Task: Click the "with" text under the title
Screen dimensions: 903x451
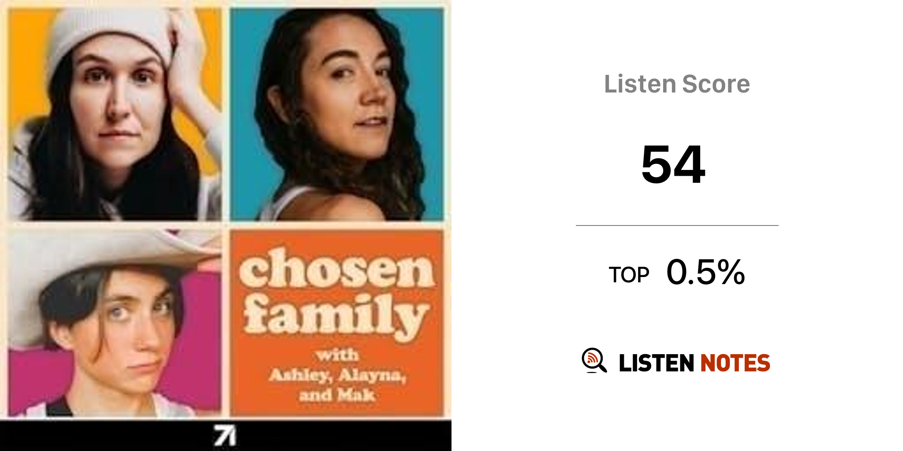Action: click(337, 355)
